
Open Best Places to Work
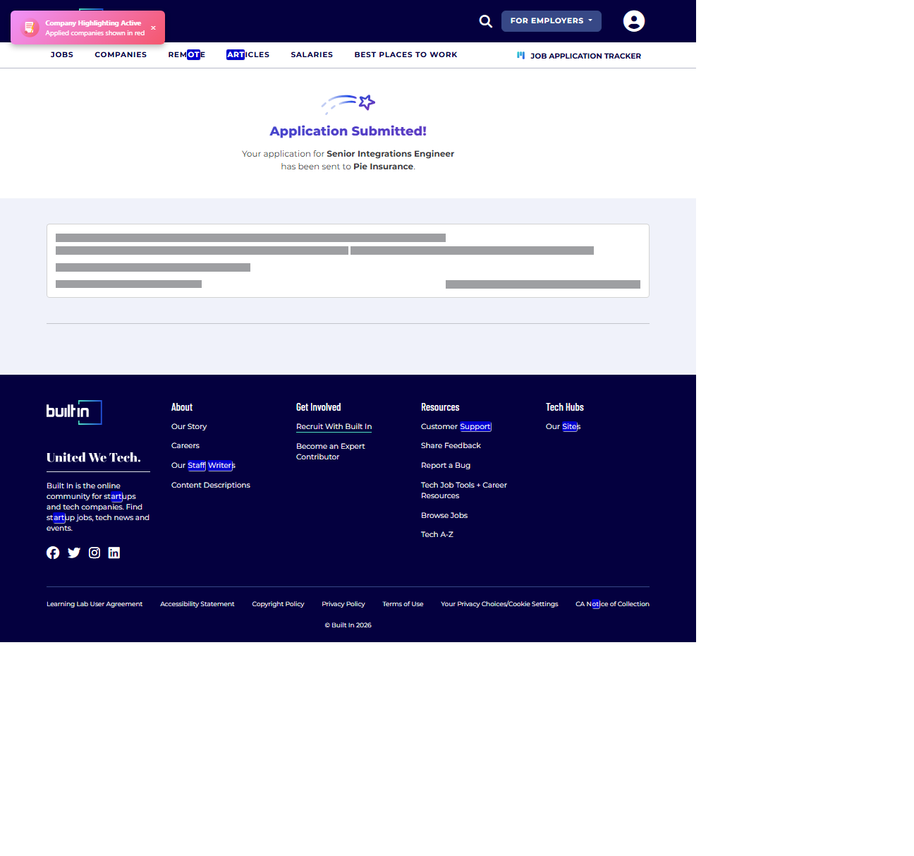tap(406, 54)
